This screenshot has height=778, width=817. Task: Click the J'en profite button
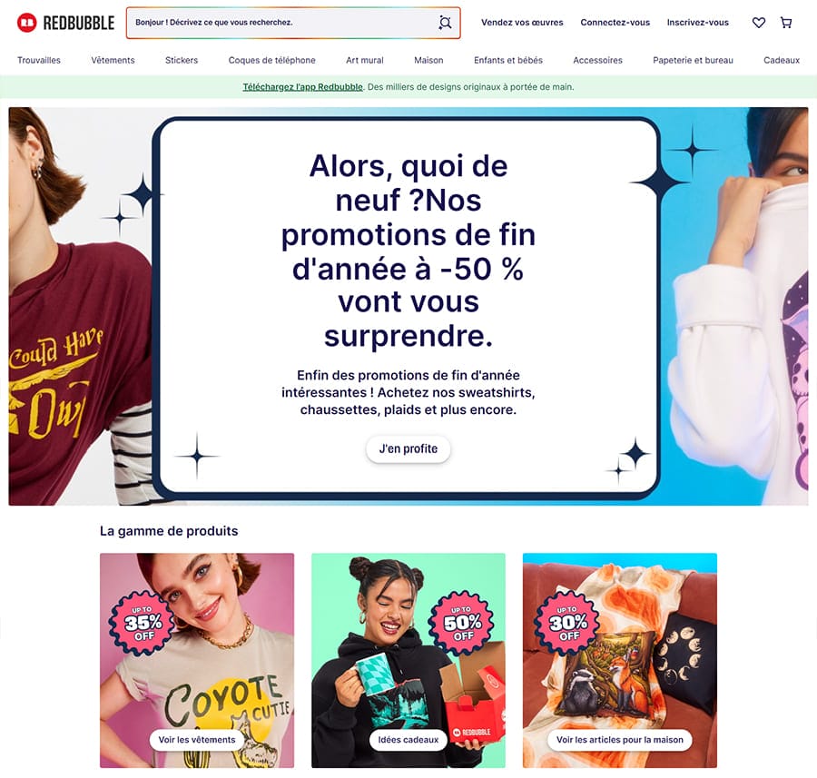408,448
